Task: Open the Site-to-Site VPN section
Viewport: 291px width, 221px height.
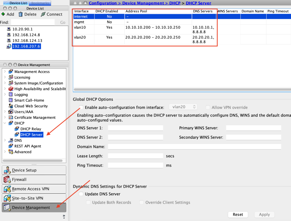Action: [34, 198]
